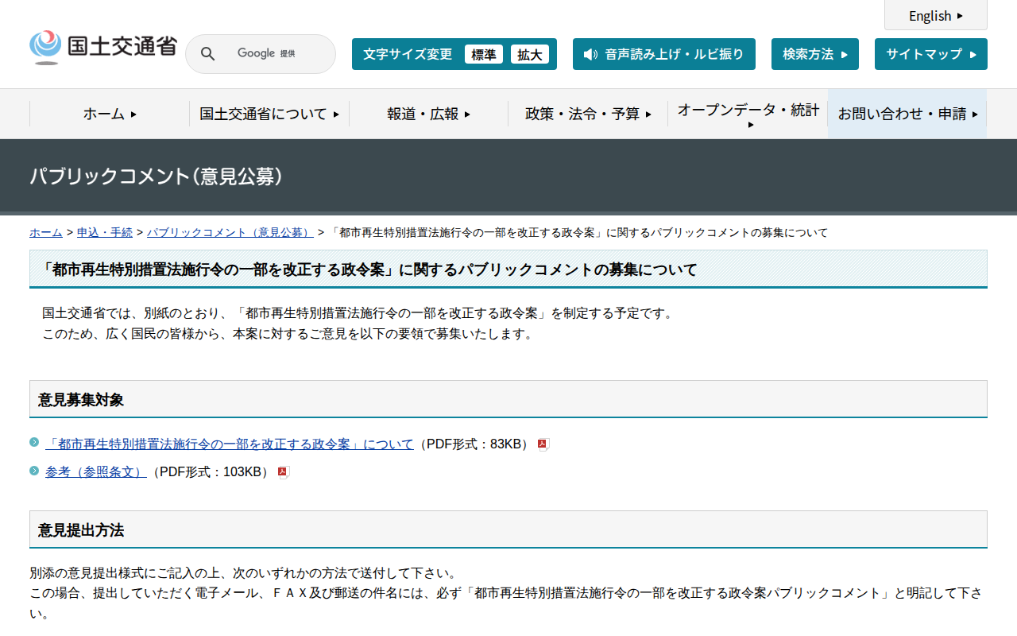Click the magnifying glass search icon
1017x636 pixels.
coord(207,53)
